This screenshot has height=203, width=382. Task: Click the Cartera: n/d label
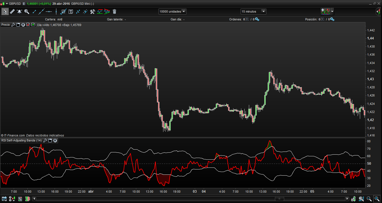(54, 19)
